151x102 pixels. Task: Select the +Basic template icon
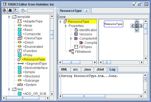[20, 30]
